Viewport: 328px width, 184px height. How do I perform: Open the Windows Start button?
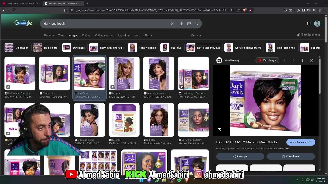click(141, 180)
